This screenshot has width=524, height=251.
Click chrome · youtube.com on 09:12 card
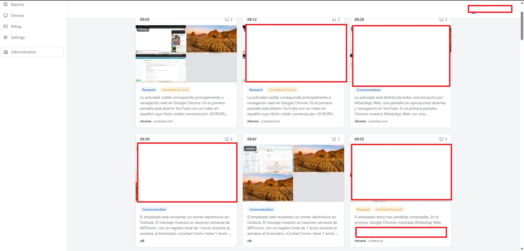point(264,121)
